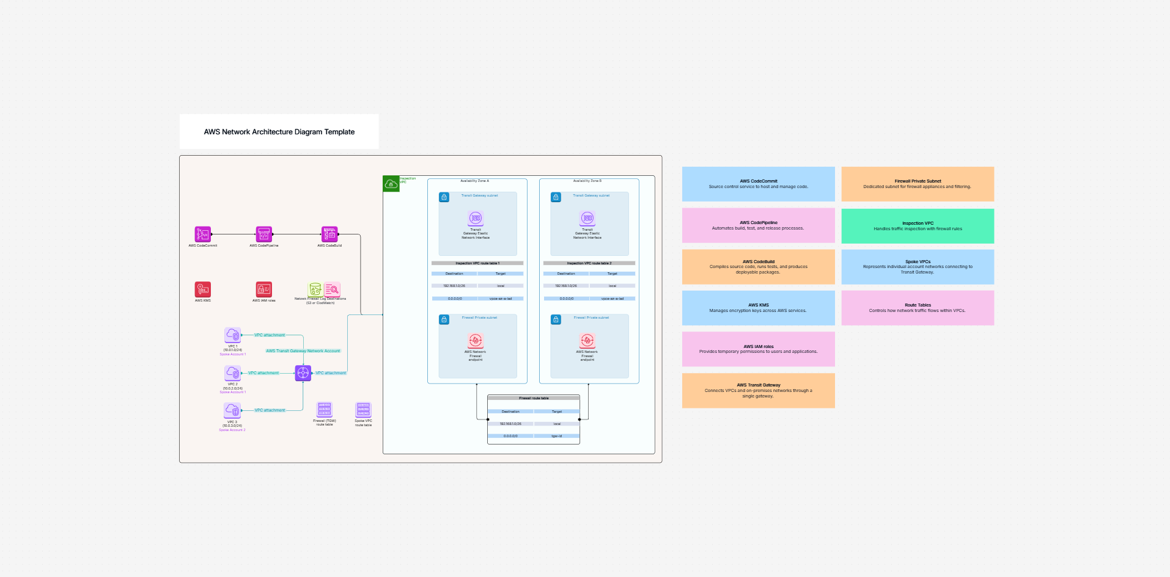Select the VPC 2 cloud icon
Viewport: 1170px width, 577px height.
233,373
